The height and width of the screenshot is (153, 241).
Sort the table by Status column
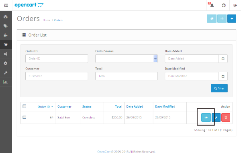[87, 106]
